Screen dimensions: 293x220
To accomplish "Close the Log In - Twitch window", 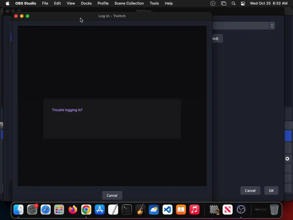I will (x=16, y=16).
